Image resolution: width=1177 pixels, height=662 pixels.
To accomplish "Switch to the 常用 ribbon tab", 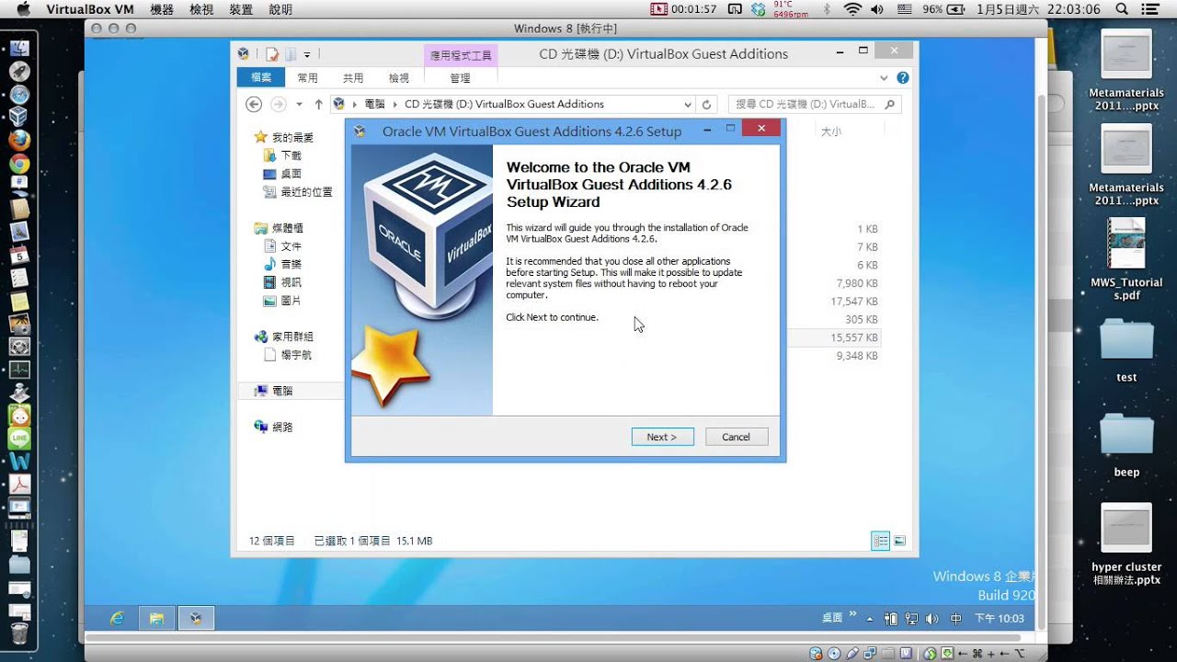I will (307, 78).
